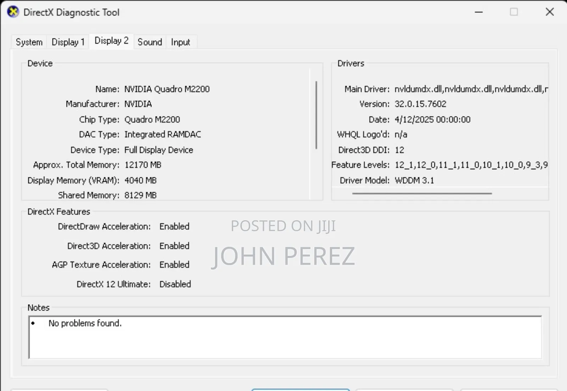This screenshot has width=567, height=391.
Task: Select the driver version 32.0.15.7602
Action: 421,104
